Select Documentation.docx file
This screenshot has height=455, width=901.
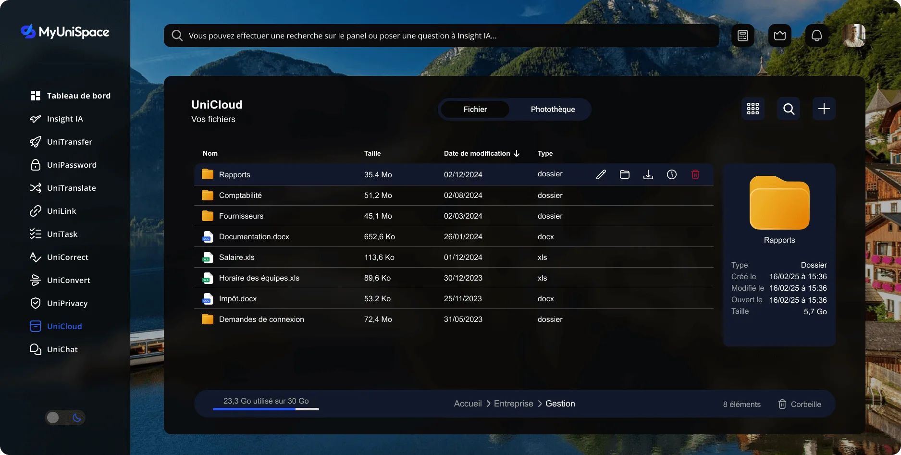pyautogui.click(x=454, y=236)
